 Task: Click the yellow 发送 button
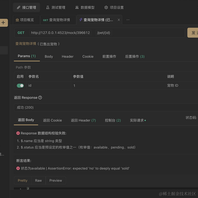pos(193,33)
